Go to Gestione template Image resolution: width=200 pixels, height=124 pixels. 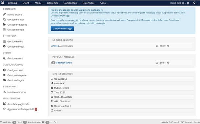pos(17,75)
